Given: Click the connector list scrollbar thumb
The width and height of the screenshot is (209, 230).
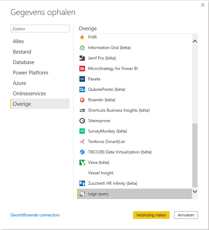Looking at the screenshot, I should tap(195, 156).
